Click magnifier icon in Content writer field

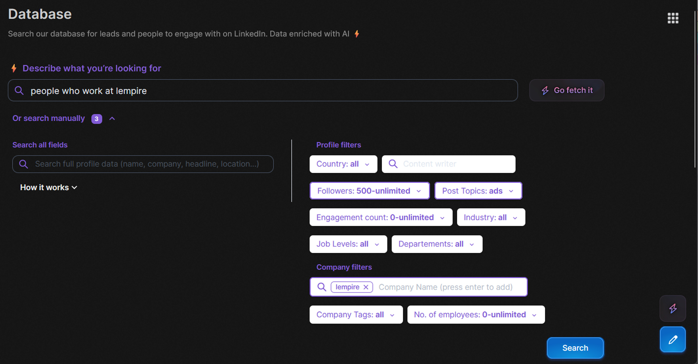pyautogui.click(x=393, y=164)
